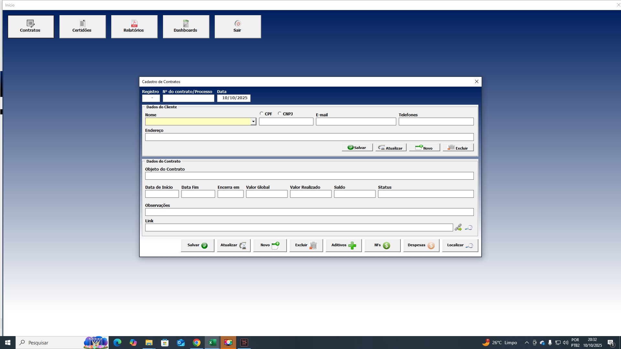621x349 pixels.
Task: Select the CNPJ radio option
Action: [x=279, y=113]
